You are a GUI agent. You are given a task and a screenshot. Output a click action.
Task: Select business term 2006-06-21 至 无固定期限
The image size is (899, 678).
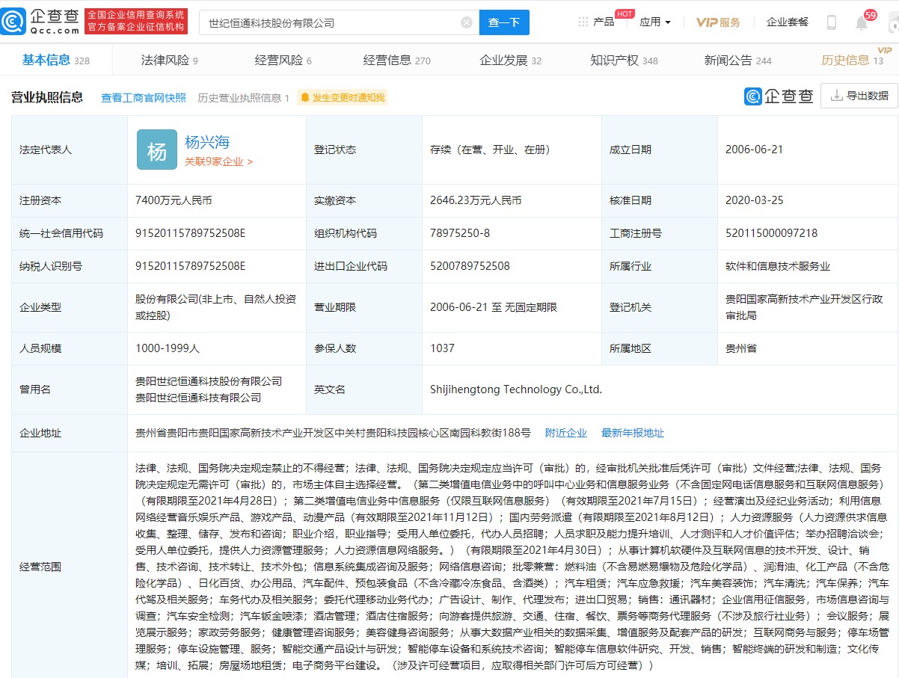click(x=494, y=307)
